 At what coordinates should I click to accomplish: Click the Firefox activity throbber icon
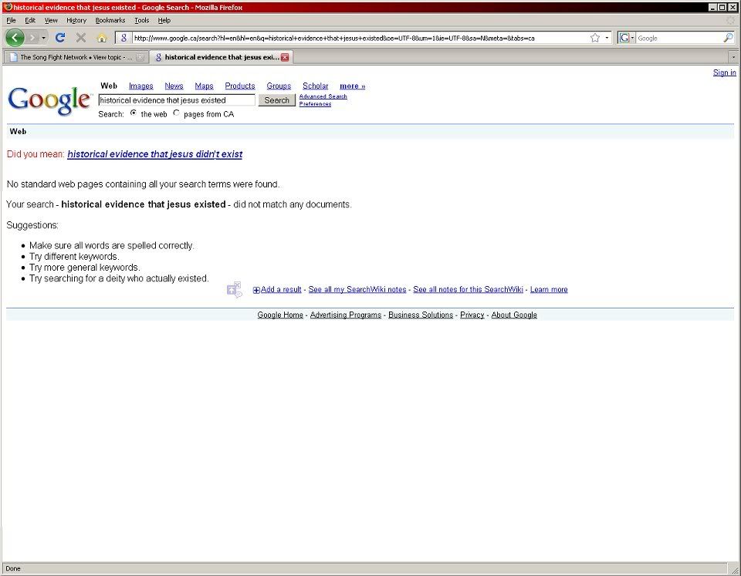730,20
